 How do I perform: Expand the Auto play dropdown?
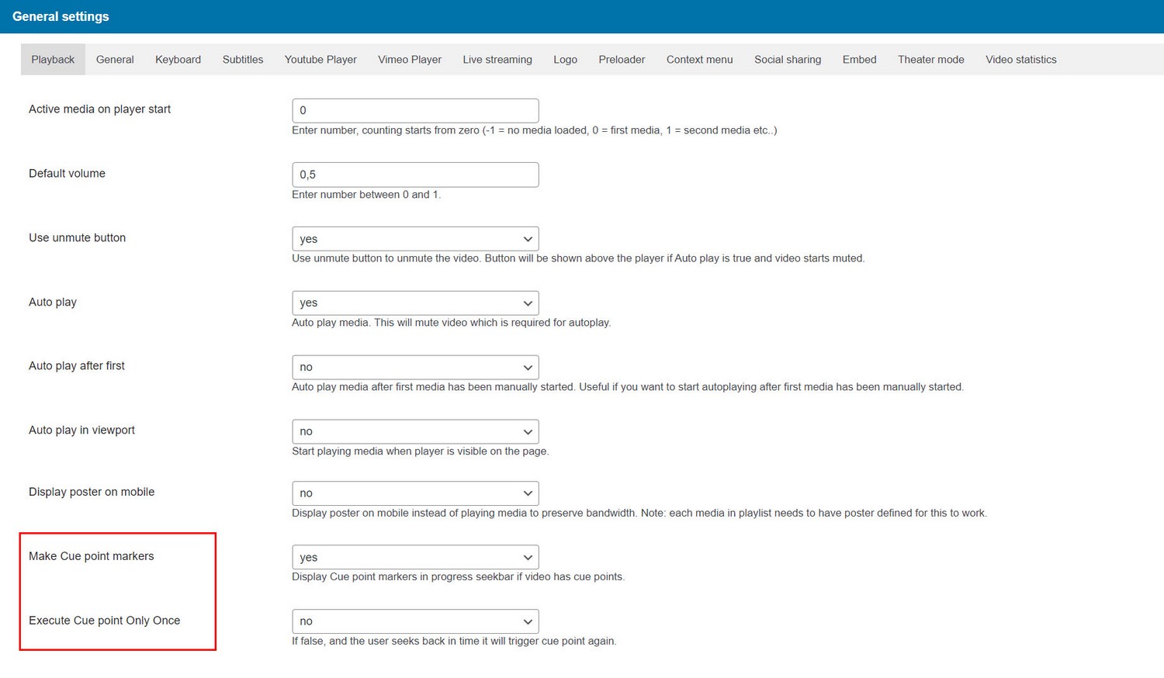(415, 303)
